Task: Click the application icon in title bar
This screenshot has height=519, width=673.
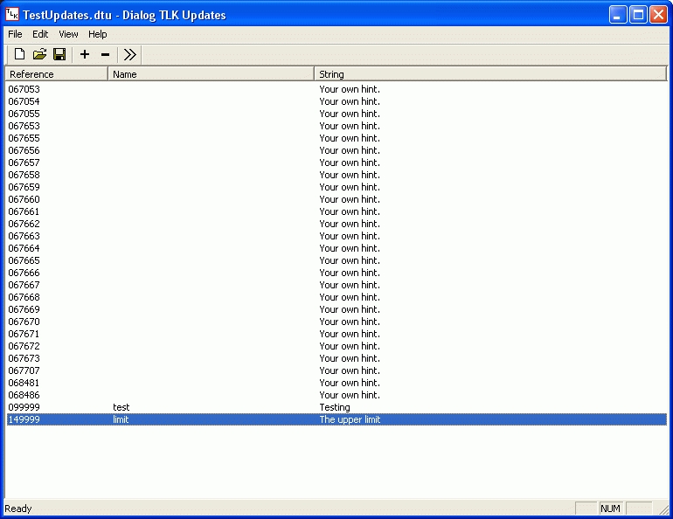Action: pos(12,14)
